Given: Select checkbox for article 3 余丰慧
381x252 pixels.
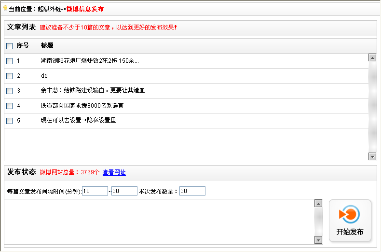Looking at the screenshot, I should 10,91.
